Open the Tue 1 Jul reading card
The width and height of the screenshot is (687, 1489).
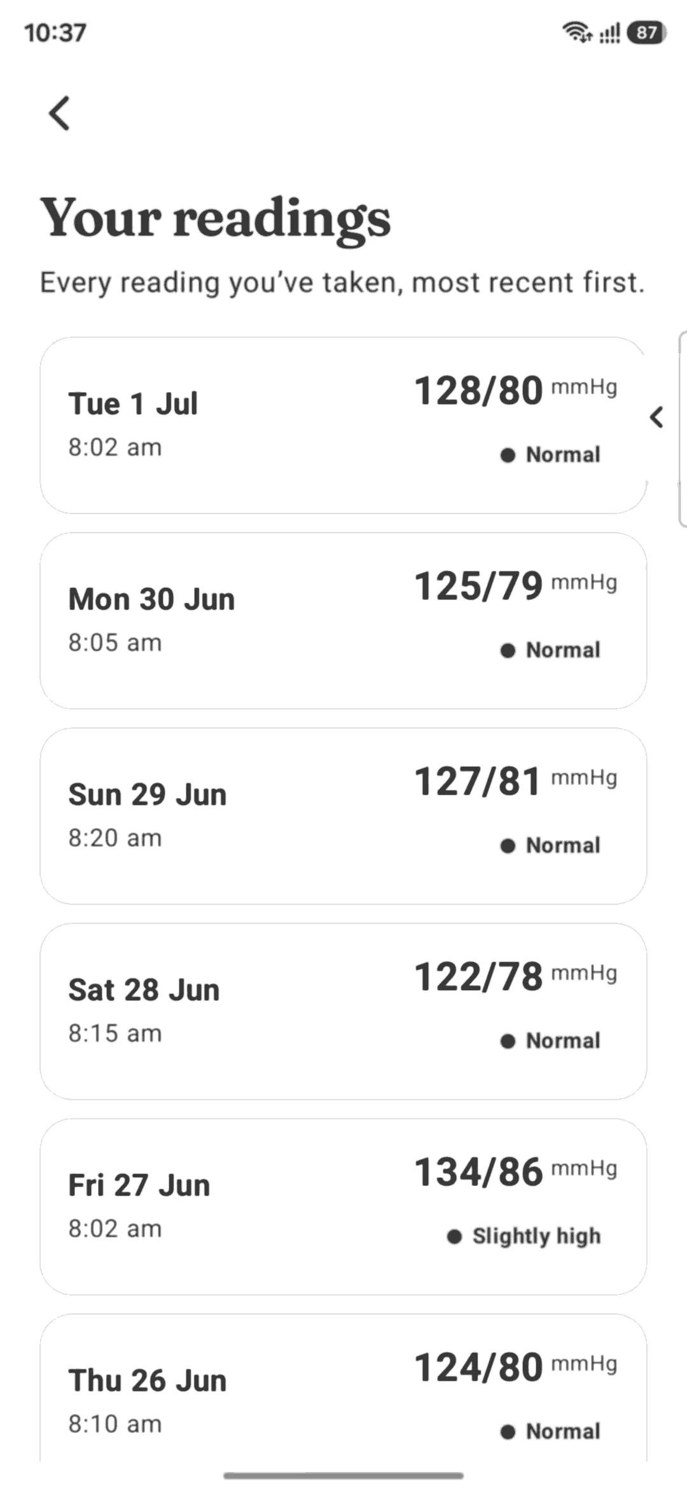tap(343, 425)
